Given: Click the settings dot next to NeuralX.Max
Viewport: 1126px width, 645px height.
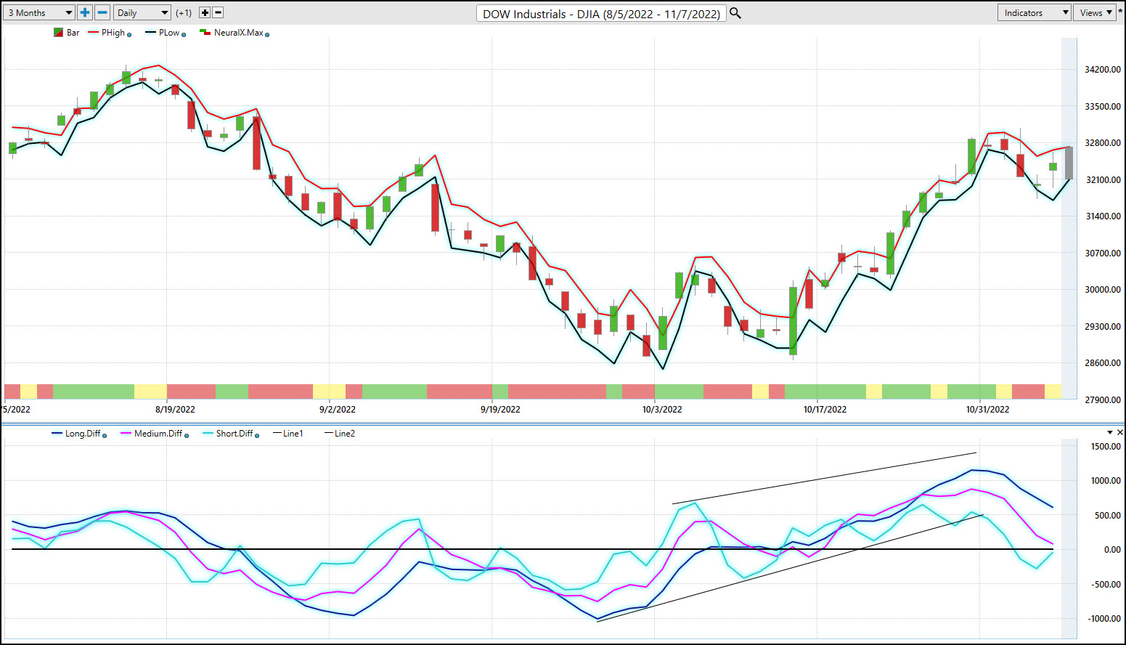Looking at the screenshot, I should pyautogui.click(x=267, y=35).
